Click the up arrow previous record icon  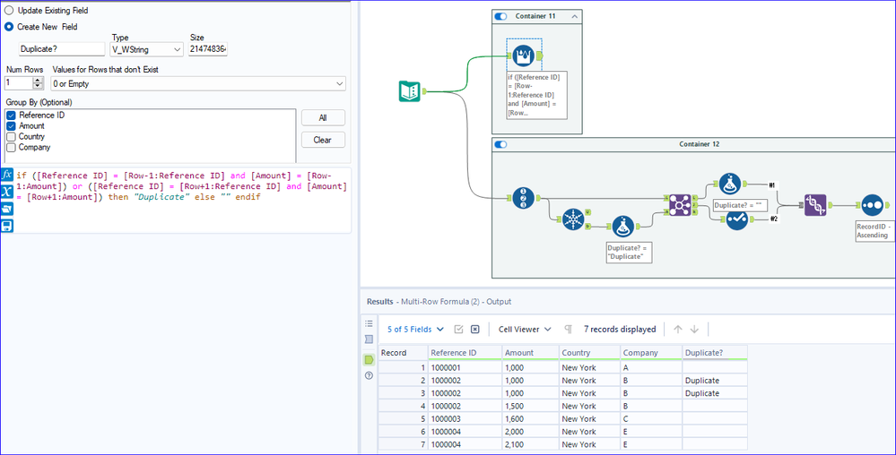[x=678, y=330]
